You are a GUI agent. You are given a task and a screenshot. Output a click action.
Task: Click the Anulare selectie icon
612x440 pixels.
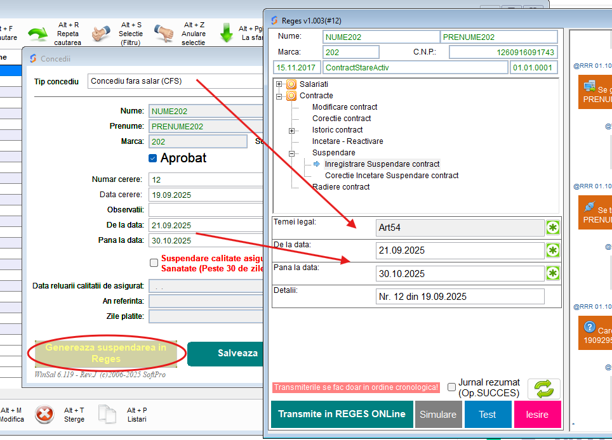coord(164,34)
